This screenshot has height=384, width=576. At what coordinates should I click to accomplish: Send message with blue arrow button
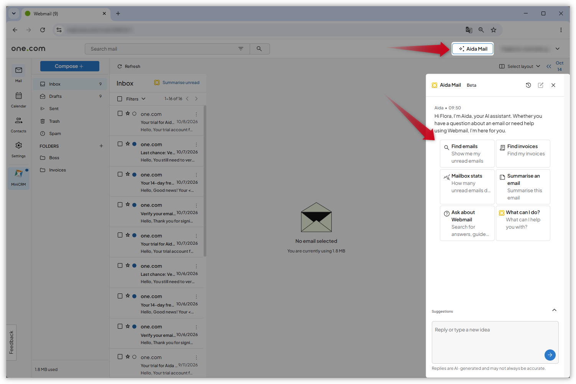click(x=550, y=355)
